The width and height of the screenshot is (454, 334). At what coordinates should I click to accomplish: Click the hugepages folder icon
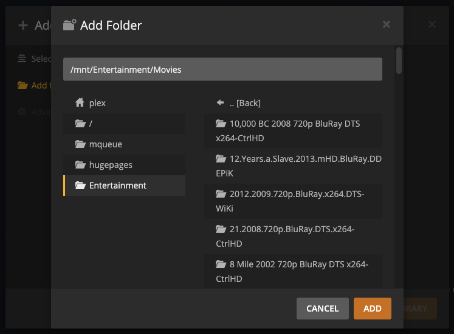pyautogui.click(x=80, y=165)
